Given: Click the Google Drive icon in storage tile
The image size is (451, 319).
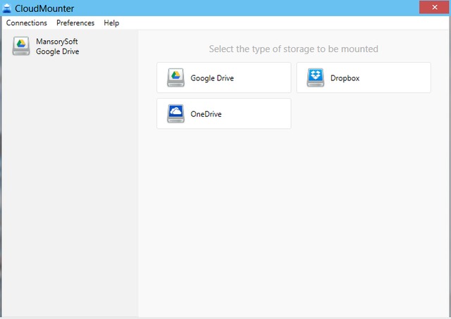Looking at the screenshot, I should pyautogui.click(x=175, y=78).
